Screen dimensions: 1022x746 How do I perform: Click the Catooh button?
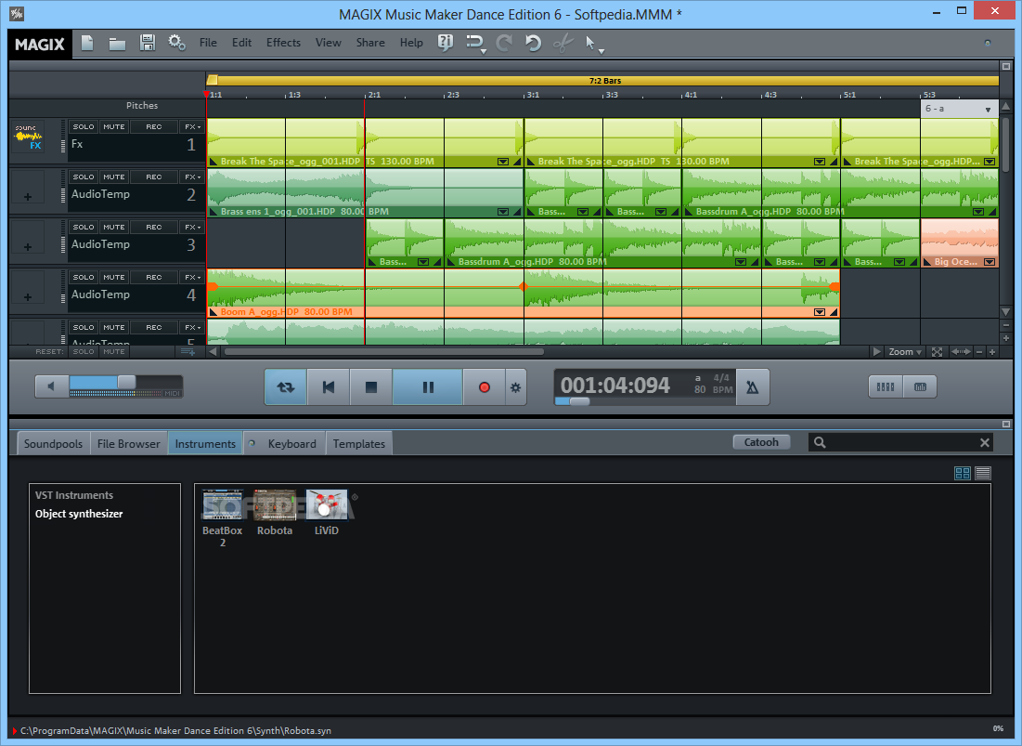760,442
